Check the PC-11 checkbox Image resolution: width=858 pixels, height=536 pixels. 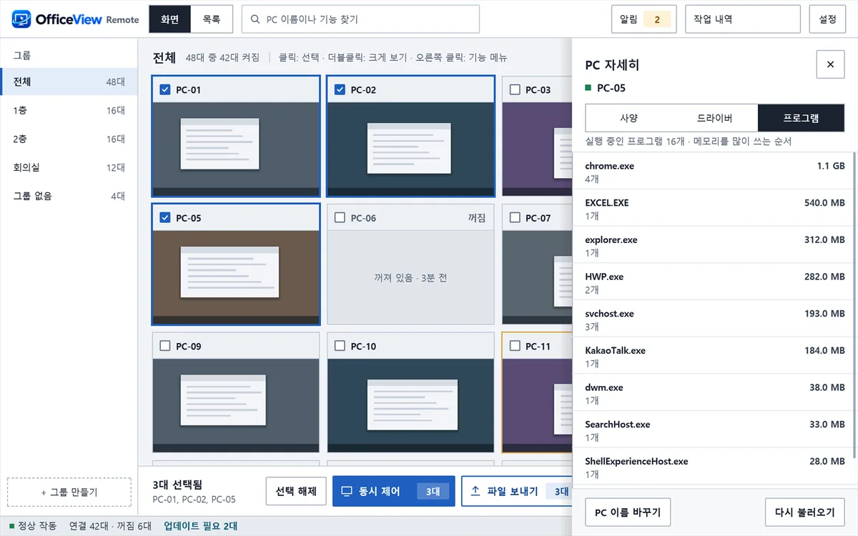click(x=515, y=346)
